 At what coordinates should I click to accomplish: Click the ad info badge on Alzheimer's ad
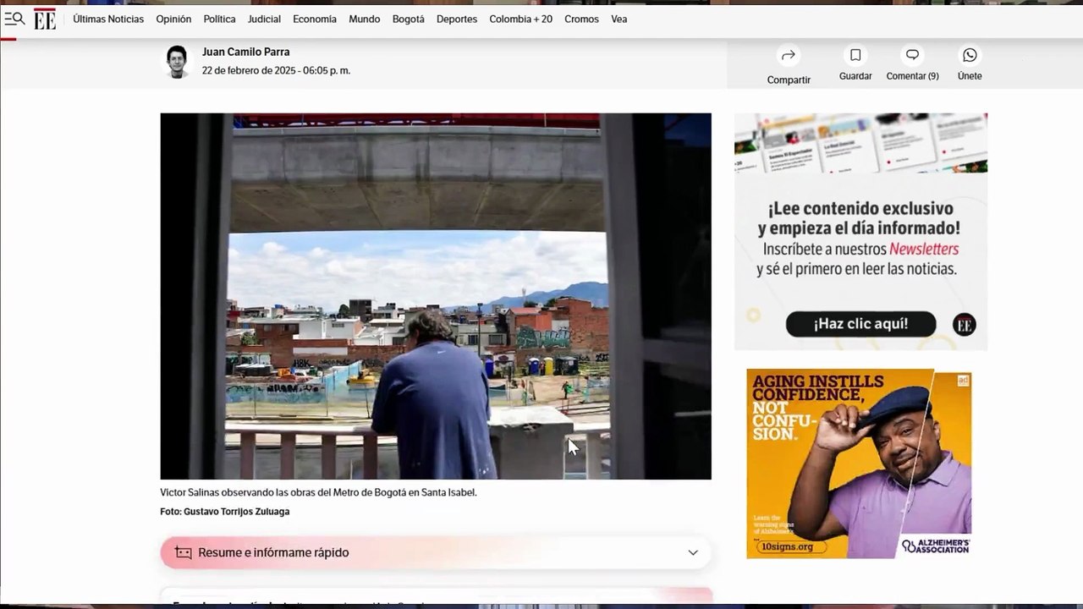tap(963, 381)
